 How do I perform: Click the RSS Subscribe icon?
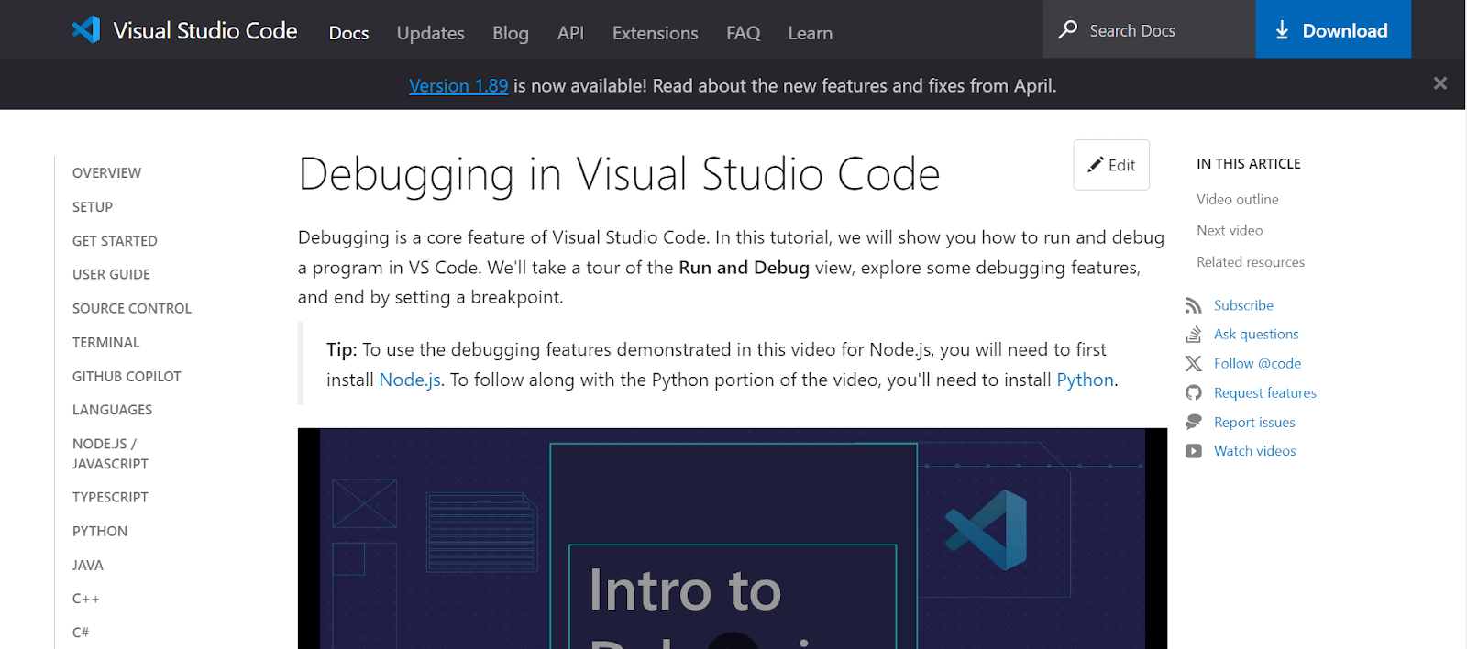1193,305
